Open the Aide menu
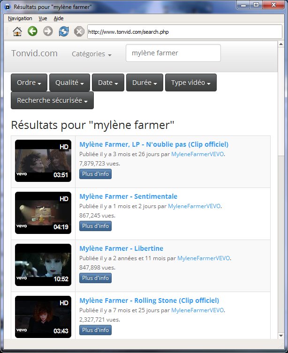This screenshot has width=288, height=353. [x=59, y=18]
